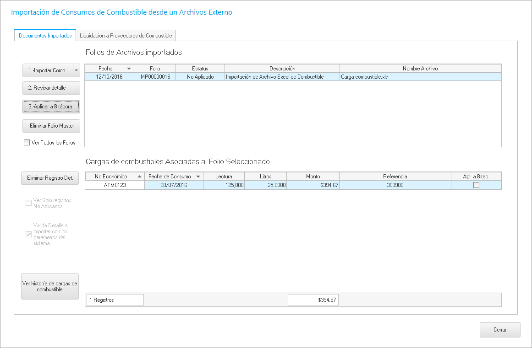
Task: Toggle Ver Solo registros No Aplicados checkbox
Action: click(28, 203)
